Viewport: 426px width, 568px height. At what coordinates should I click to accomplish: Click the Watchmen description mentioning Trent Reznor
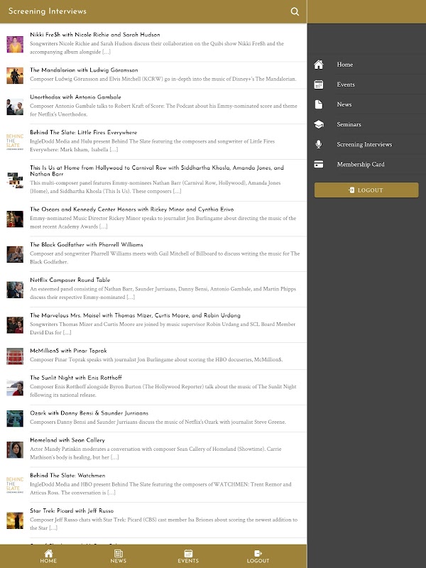[x=160, y=488]
